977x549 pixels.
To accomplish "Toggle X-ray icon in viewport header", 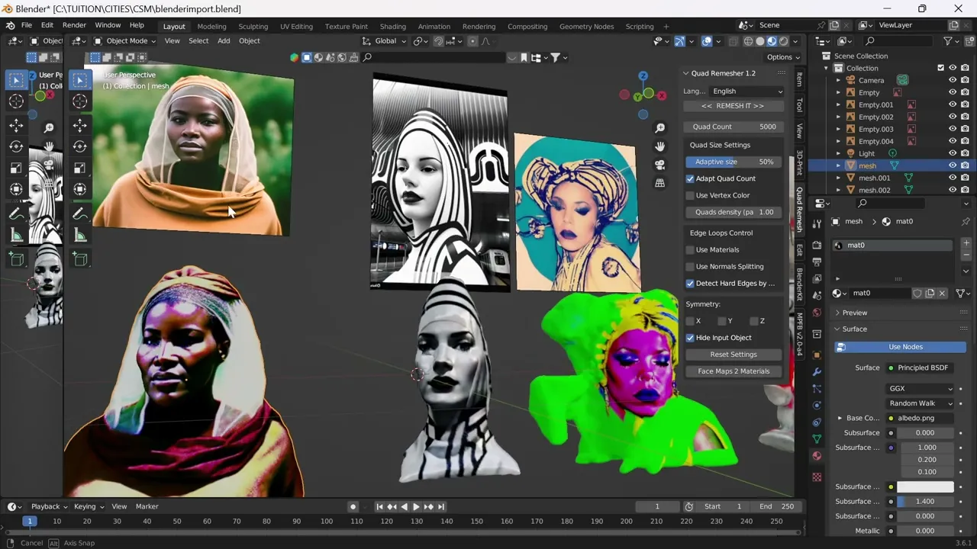I will 733,41.
